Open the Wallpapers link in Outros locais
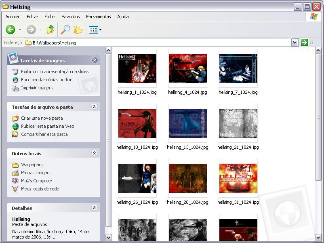This screenshot has width=324, height=243. coord(32,165)
